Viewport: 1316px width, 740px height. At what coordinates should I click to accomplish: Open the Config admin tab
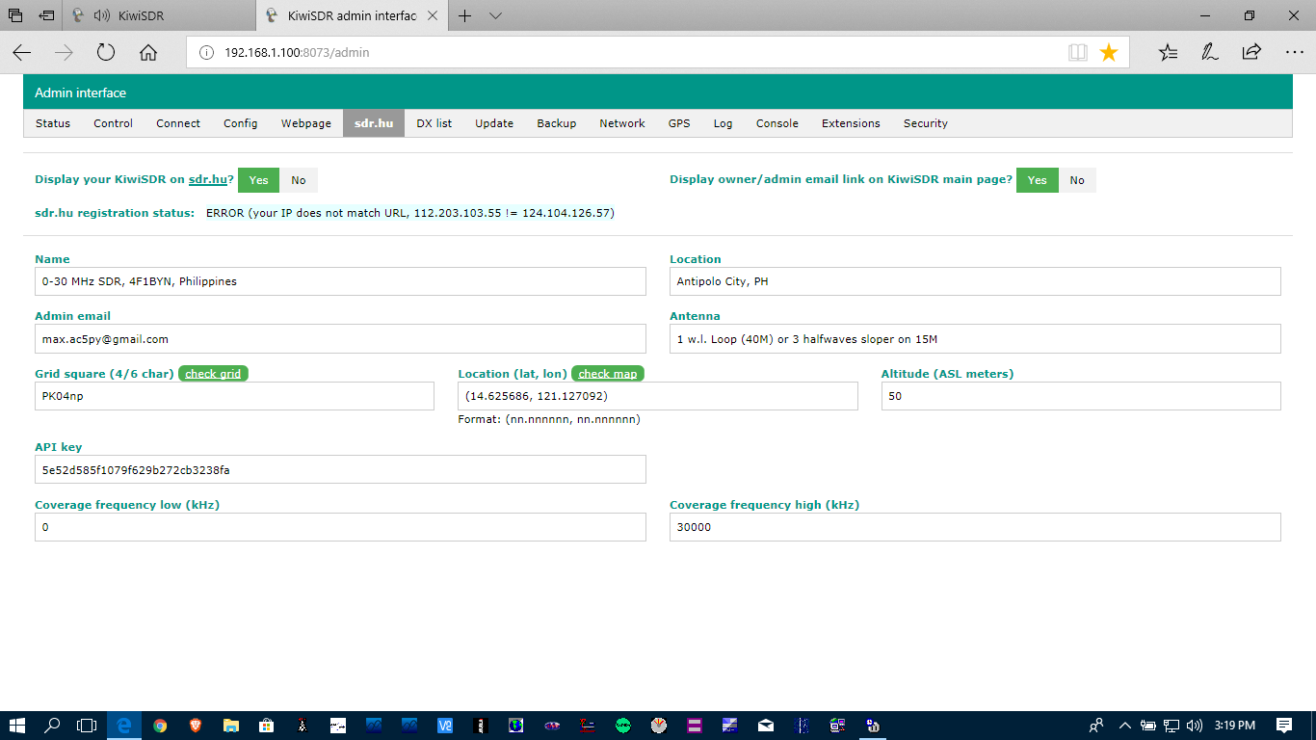pyautogui.click(x=241, y=123)
